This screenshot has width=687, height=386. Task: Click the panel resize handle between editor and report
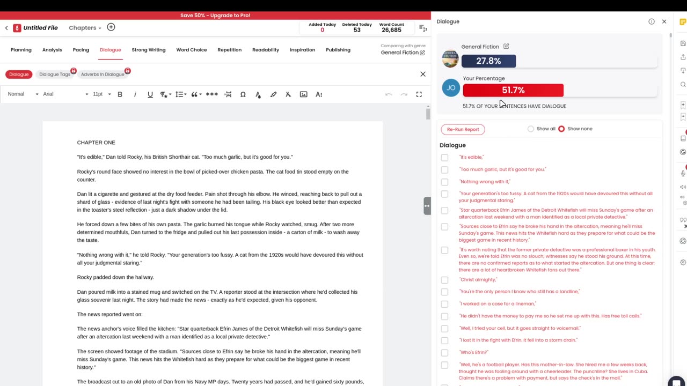[x=427, y=206]
